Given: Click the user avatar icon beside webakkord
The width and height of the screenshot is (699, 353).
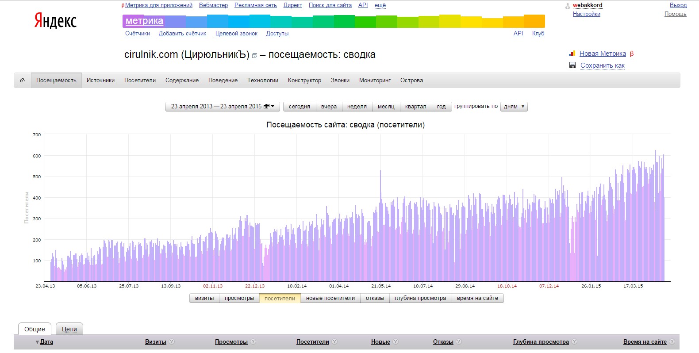Looking at the screenshot, I should pyautogui.click(x=568, y=6).
